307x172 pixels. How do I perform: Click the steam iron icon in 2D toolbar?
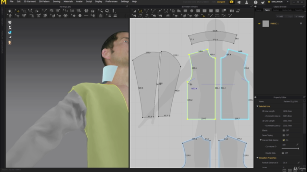(168, 16)
